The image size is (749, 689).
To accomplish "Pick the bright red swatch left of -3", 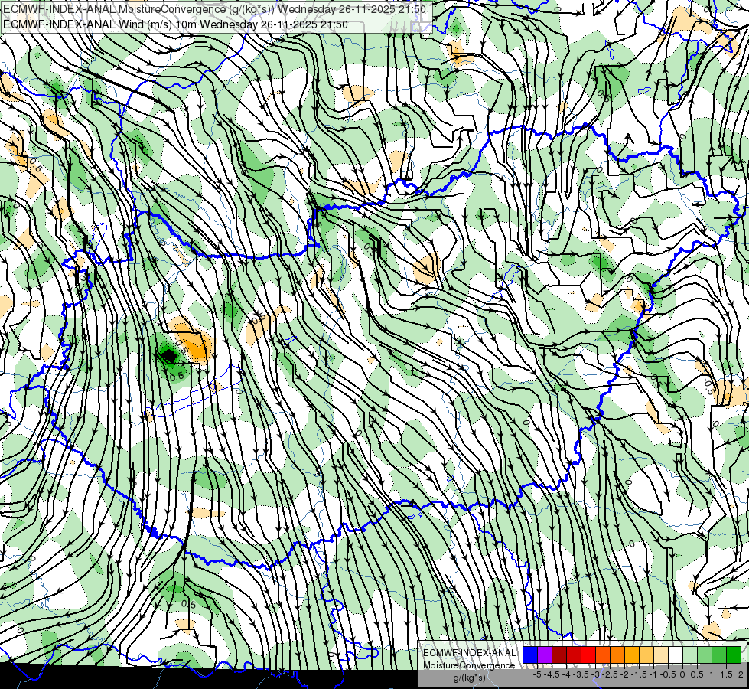I will [588, 655].
